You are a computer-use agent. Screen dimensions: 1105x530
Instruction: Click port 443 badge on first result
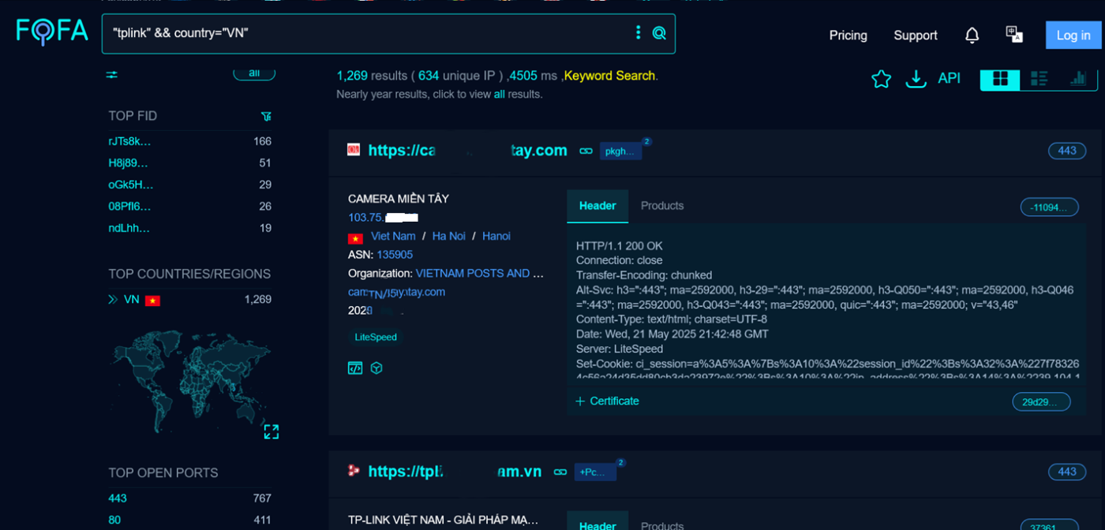(x=1067, y=151)
